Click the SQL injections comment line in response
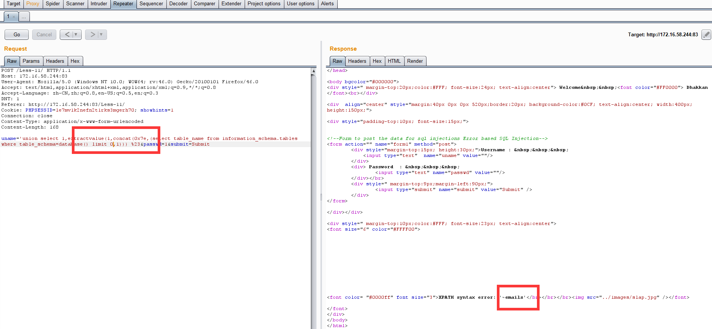712x329 pixels. click(437, 138)
